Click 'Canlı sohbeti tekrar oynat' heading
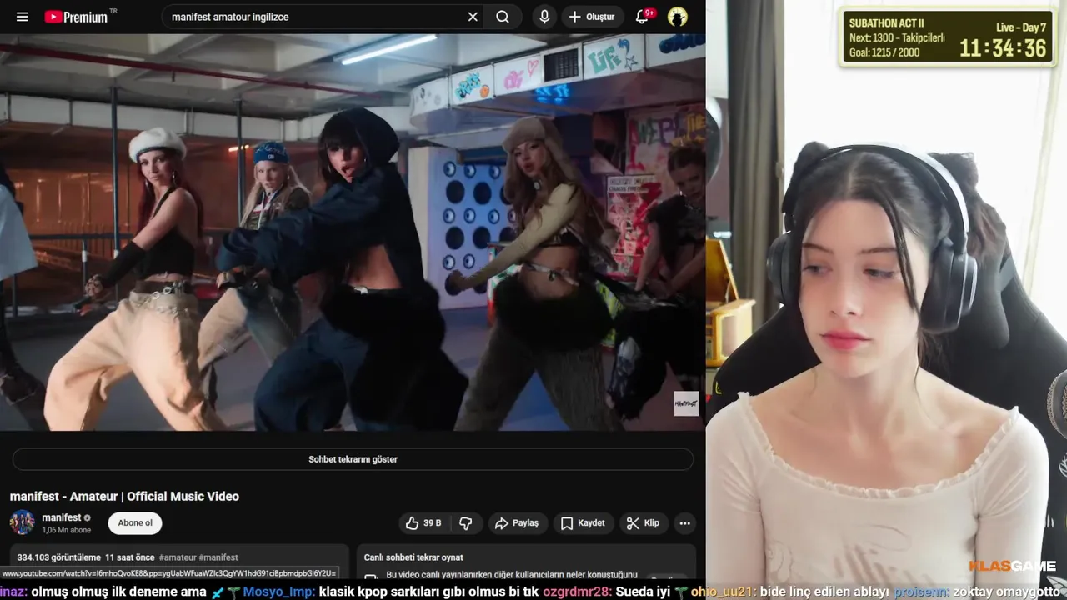1067x600 pixels. [413, 557]
